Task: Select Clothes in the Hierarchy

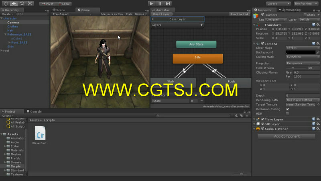Action: click(x=13, y=27)
